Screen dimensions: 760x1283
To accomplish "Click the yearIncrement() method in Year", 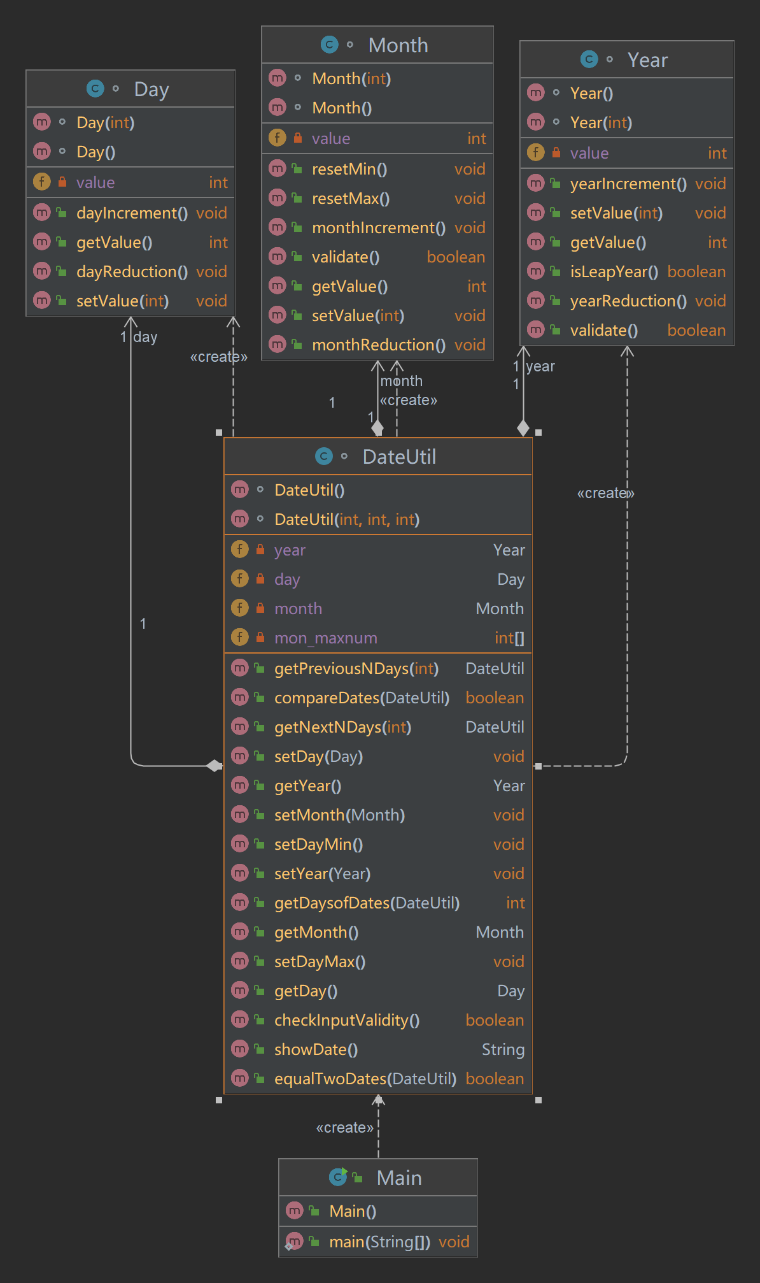I will tap(628, 183).
